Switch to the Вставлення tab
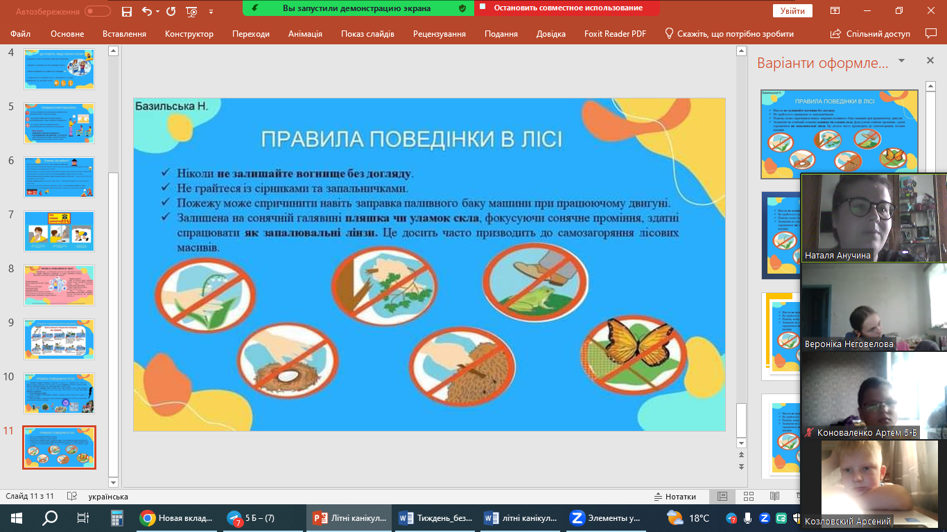Image resolution: width=947 pixels, height=532 pixels. coord(124,33)
